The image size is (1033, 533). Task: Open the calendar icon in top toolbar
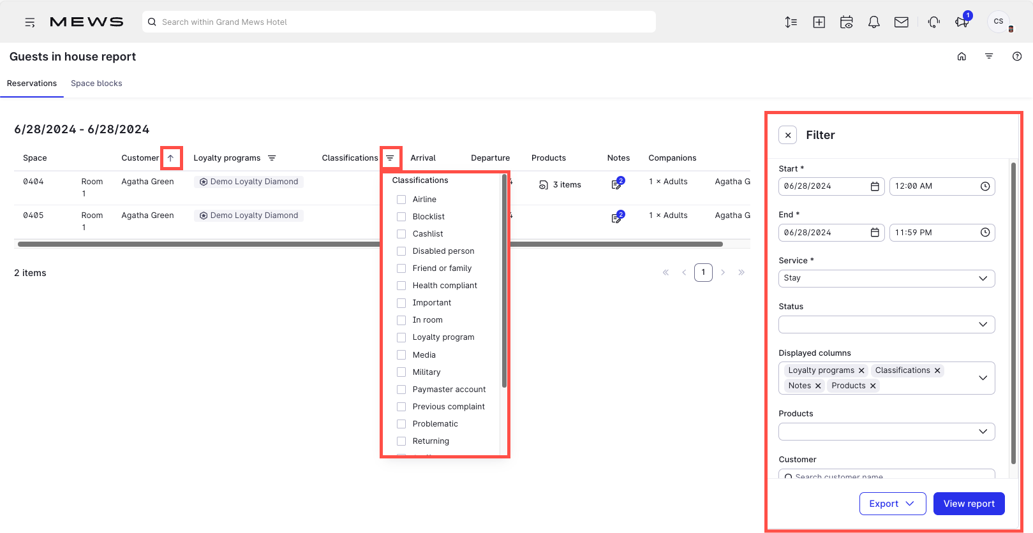tap(846, 22)
